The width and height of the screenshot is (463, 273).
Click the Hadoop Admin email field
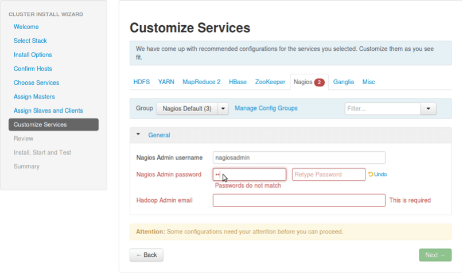tap(298, 200)
